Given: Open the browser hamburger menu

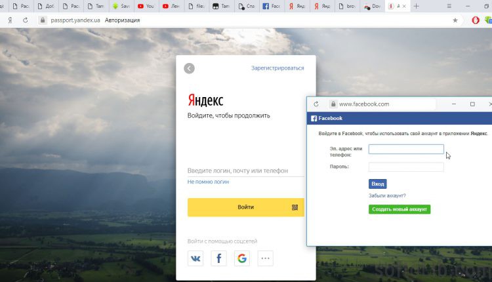Looking at the screenshot, I should (x=449, y=6).
